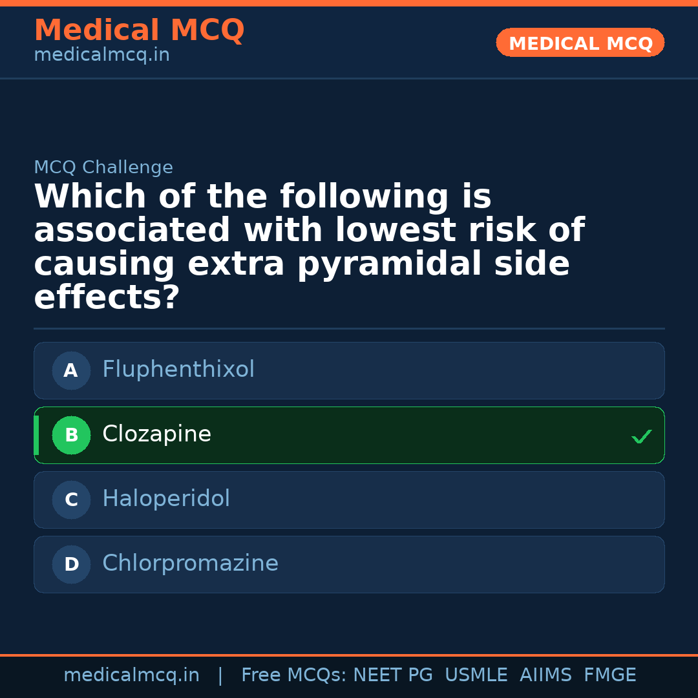The width and height of the screenshot is (698, 698).
Task: Click the large Medical MCQ header title
Action: pos(139,30)
